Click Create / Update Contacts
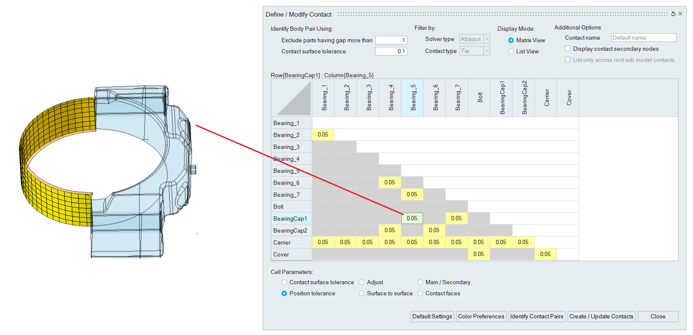693x335 pixels. coord(601,317)
